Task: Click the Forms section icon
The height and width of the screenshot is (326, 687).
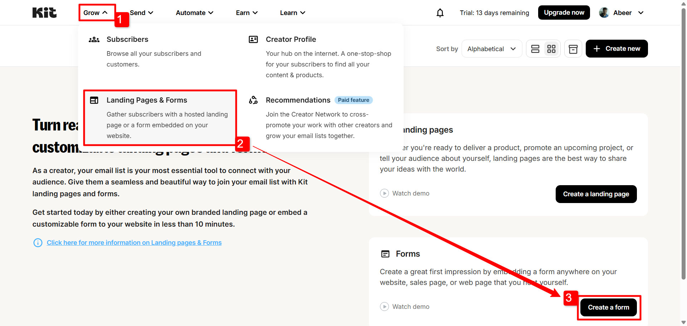Action: tap(385, 254)
